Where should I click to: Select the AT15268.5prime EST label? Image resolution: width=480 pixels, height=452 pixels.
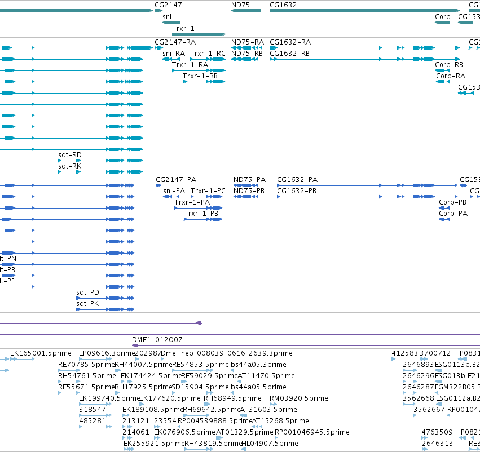click(x=280, y=421)
